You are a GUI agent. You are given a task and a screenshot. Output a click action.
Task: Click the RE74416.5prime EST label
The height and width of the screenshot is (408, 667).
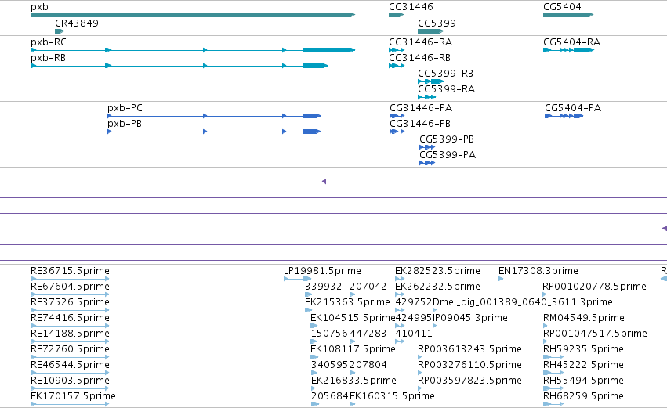click(x=71, y=318)
